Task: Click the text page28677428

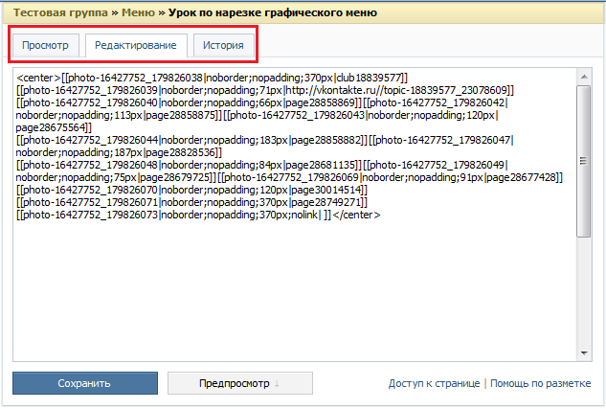Action: [521, 177]
